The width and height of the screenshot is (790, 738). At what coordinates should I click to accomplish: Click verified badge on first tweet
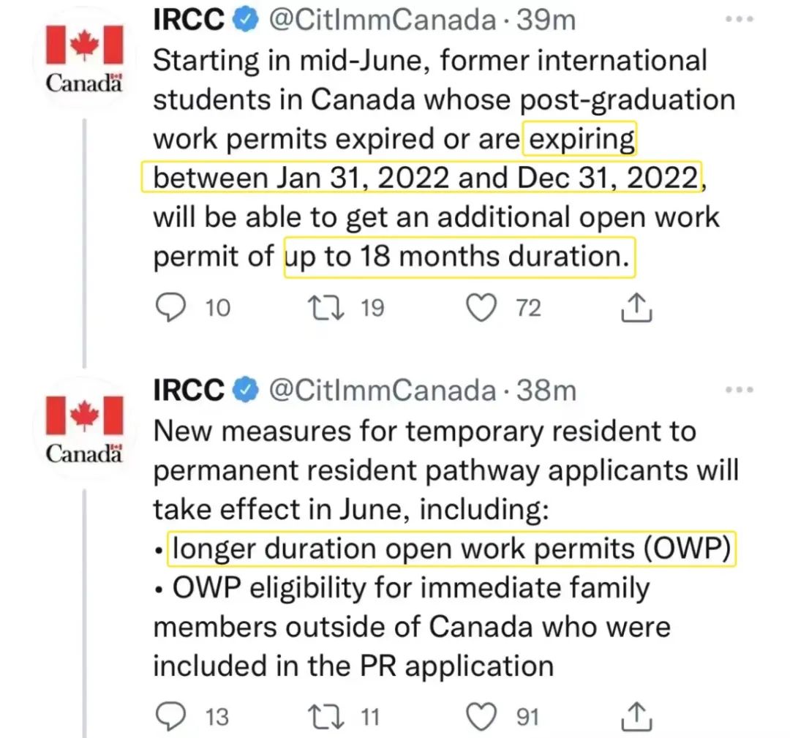tap(247, 21)
